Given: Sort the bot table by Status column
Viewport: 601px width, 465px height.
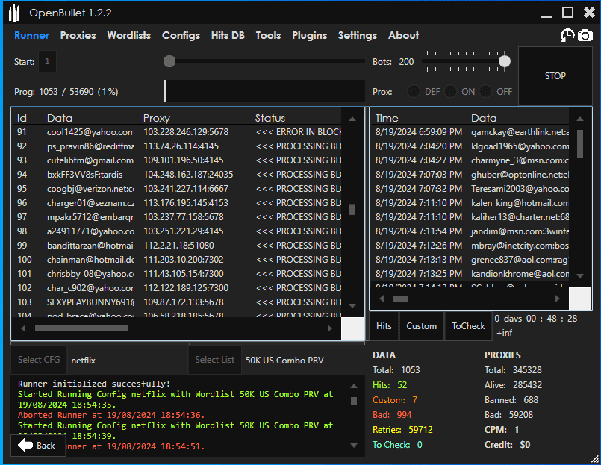Looking at the screenshot, I should [x=270, y=118].
